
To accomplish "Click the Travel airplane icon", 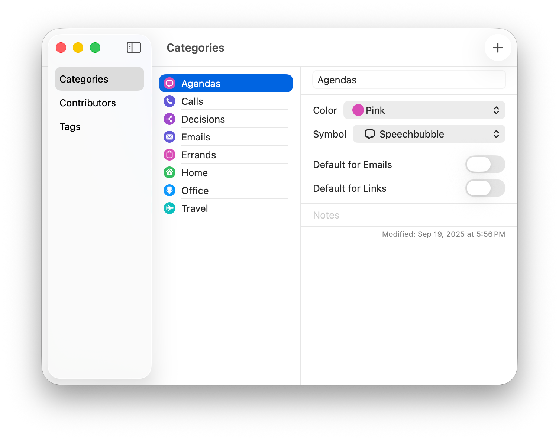I will (169, 208).
